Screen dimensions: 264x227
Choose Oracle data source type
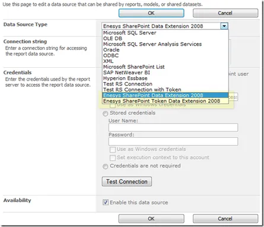pos(166,50)
